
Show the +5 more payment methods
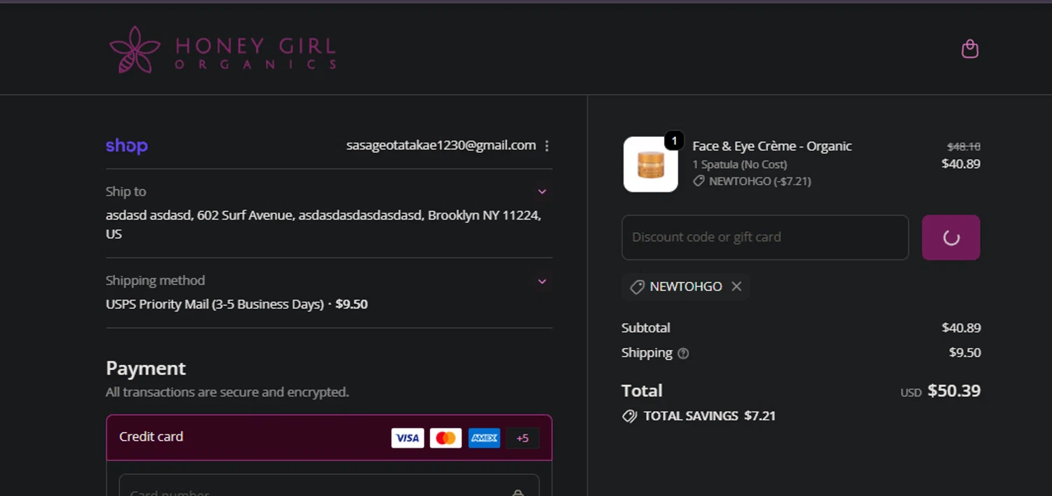pos(522,438)
